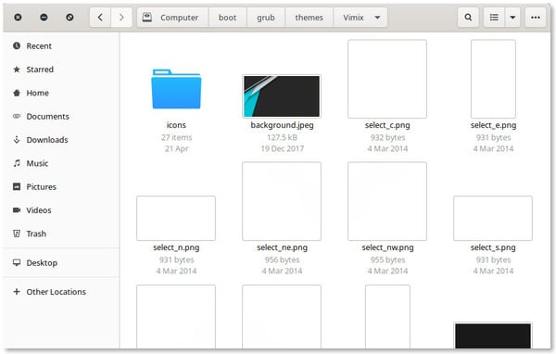Expand the Vimix path dropdown arrow

click(378, 18)
